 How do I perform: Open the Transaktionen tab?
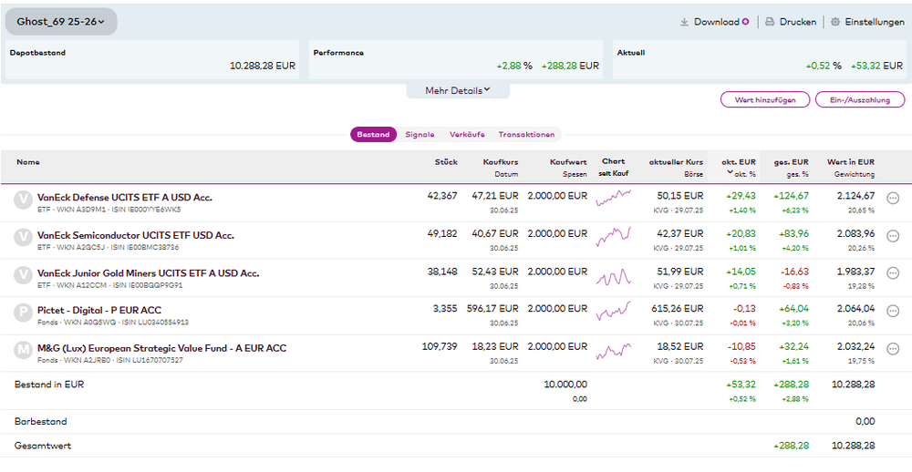(526, 135)
